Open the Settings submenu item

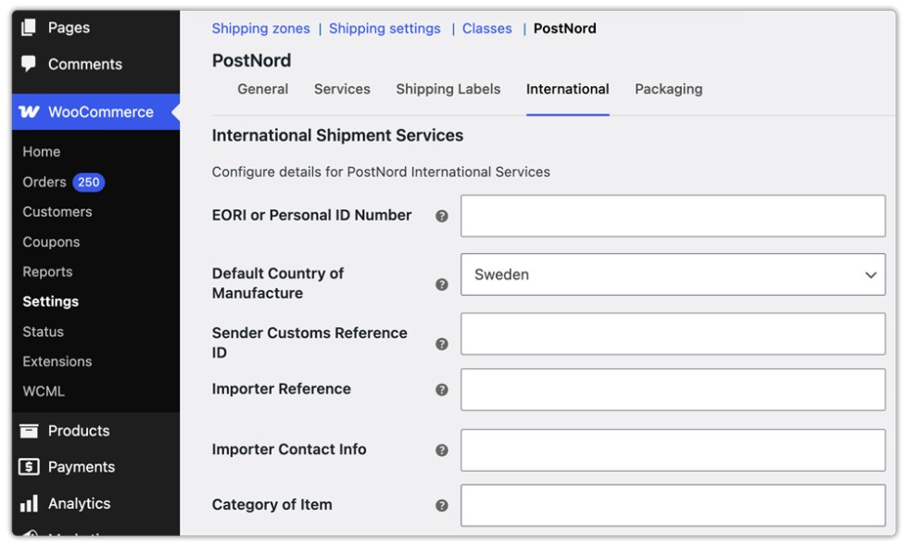coord(50,302)
